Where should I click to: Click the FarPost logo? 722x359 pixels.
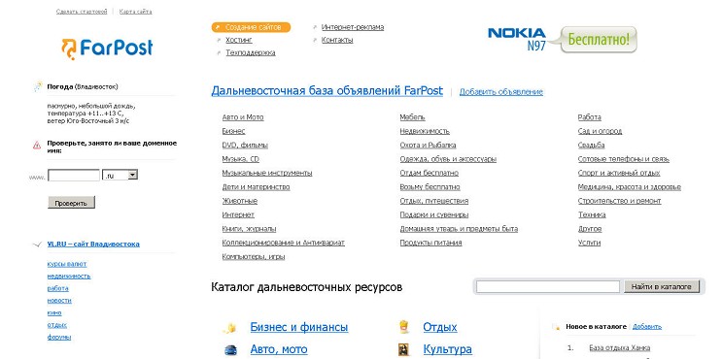pos(107,49)
